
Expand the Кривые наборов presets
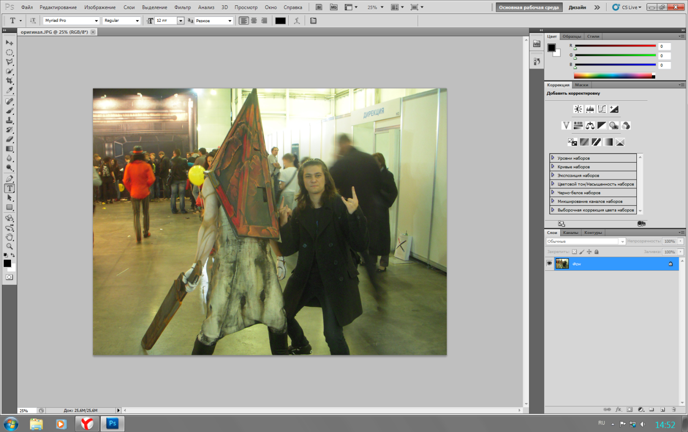553,167
